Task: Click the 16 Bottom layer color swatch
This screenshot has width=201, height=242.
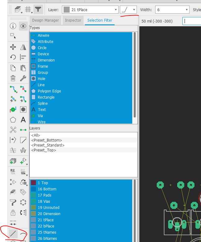Action: 33,189
